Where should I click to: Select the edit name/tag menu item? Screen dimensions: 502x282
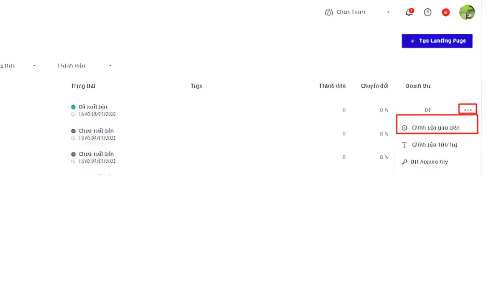[x=434, y=145]
